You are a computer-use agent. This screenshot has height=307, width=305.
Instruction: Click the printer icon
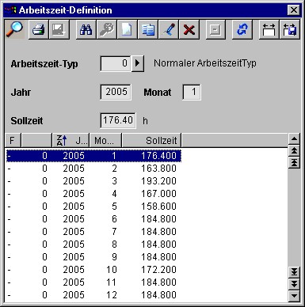tap(39, 29)
